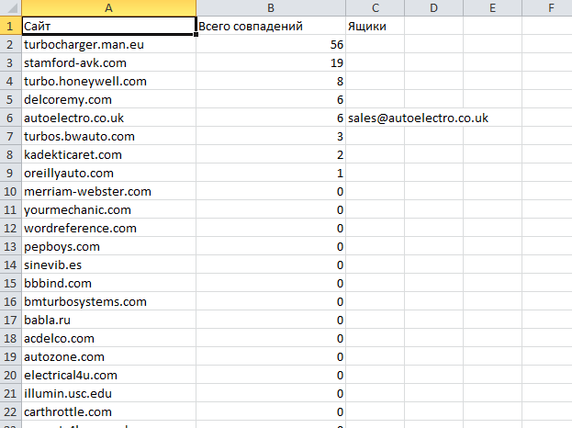Viewport: 572px width, 428px height.
Task: Select cell autoelectro.co.uk in column A
Action: [x=108, y=118]
